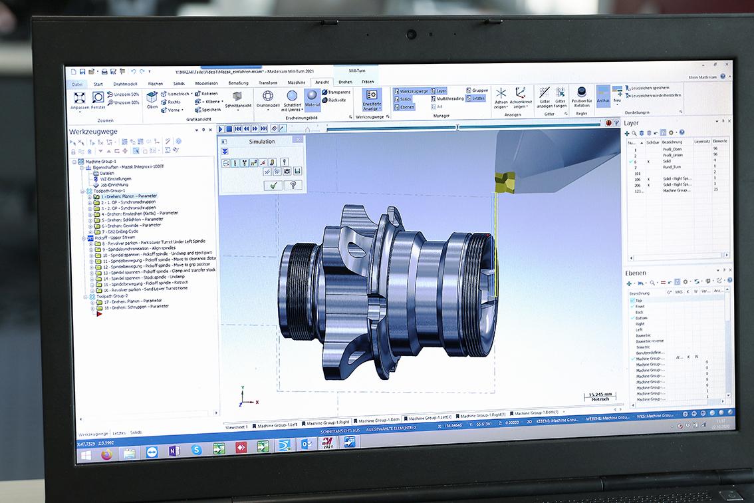This screenshot has width=754, height=503.
Task: Open the Drehen ribbon tab
Action: pos(345,82)
